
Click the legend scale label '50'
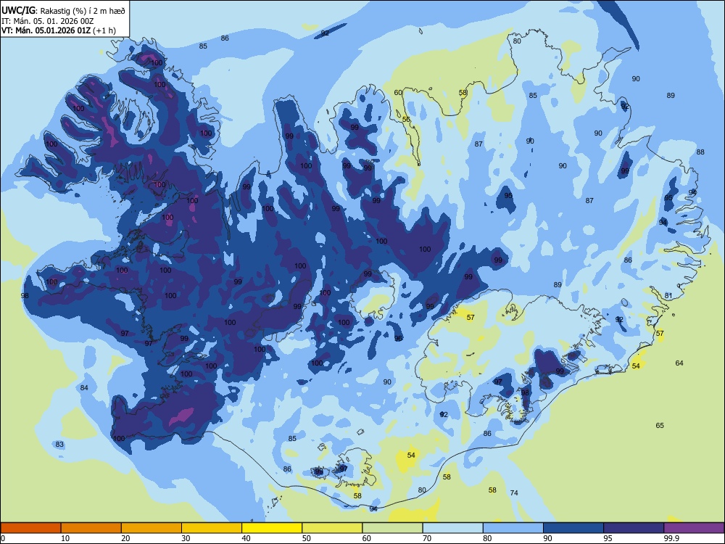point(307,538)
